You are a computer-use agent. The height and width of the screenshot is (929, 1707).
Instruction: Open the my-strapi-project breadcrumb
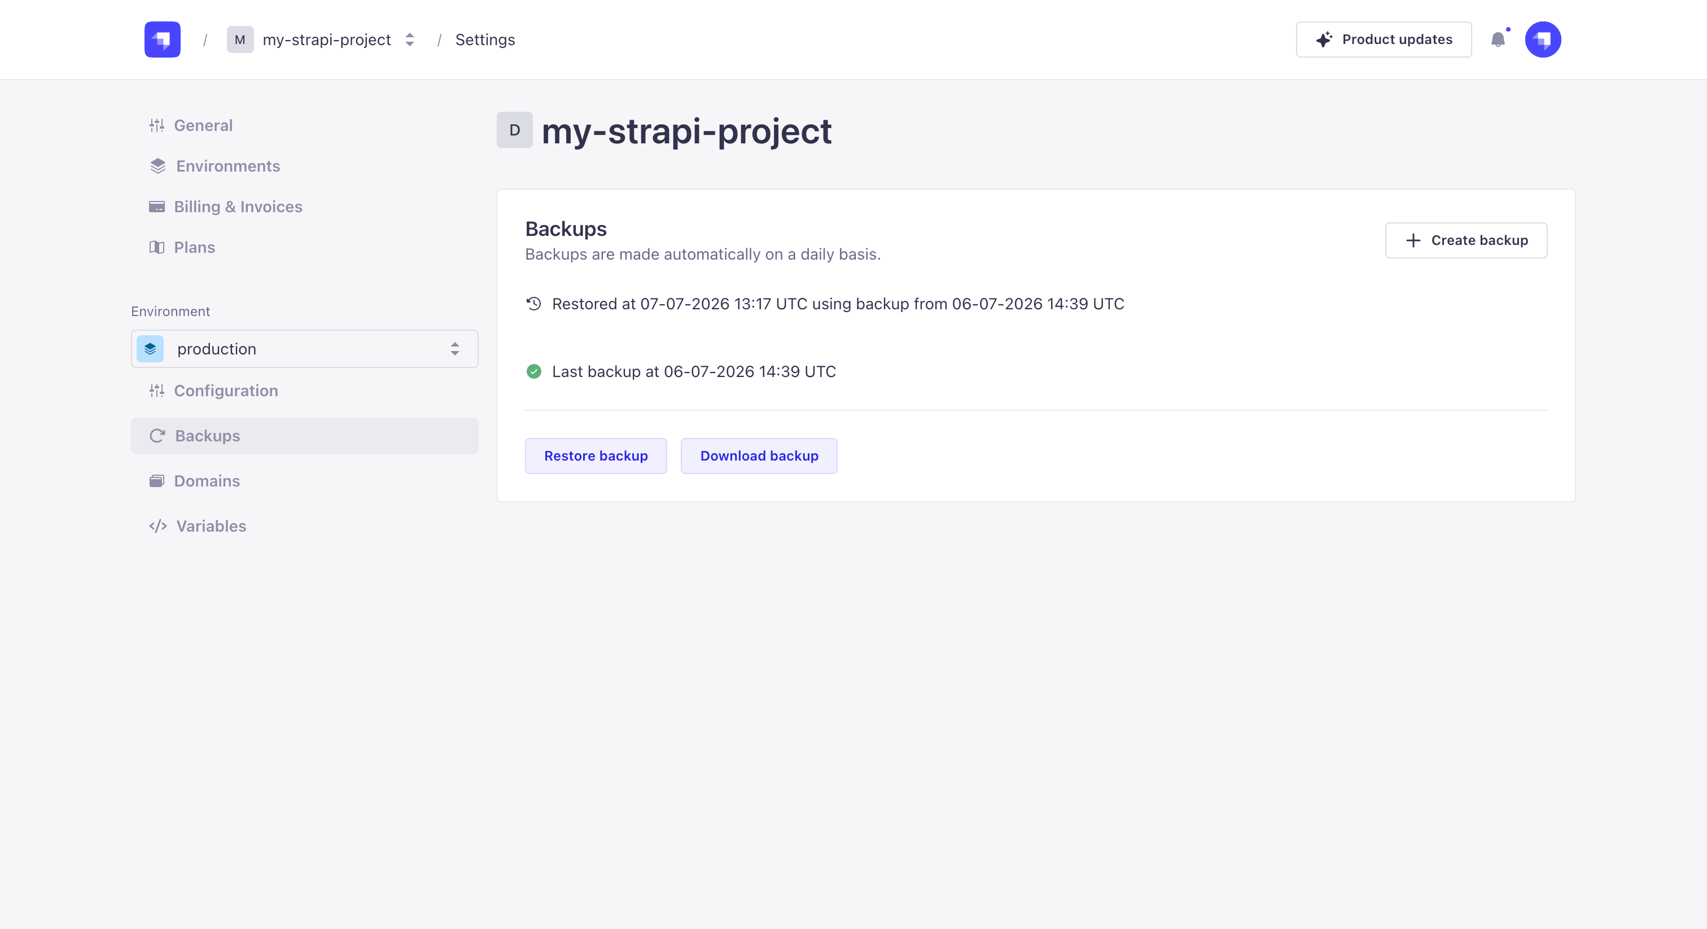[327, 40]
